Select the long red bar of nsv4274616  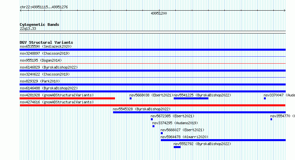(152, 105)
